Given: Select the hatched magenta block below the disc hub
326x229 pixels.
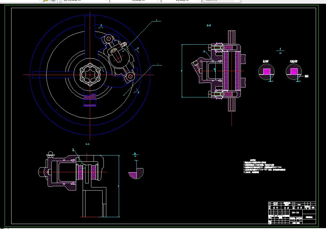Looking at the screenshot, I should 90,97.
